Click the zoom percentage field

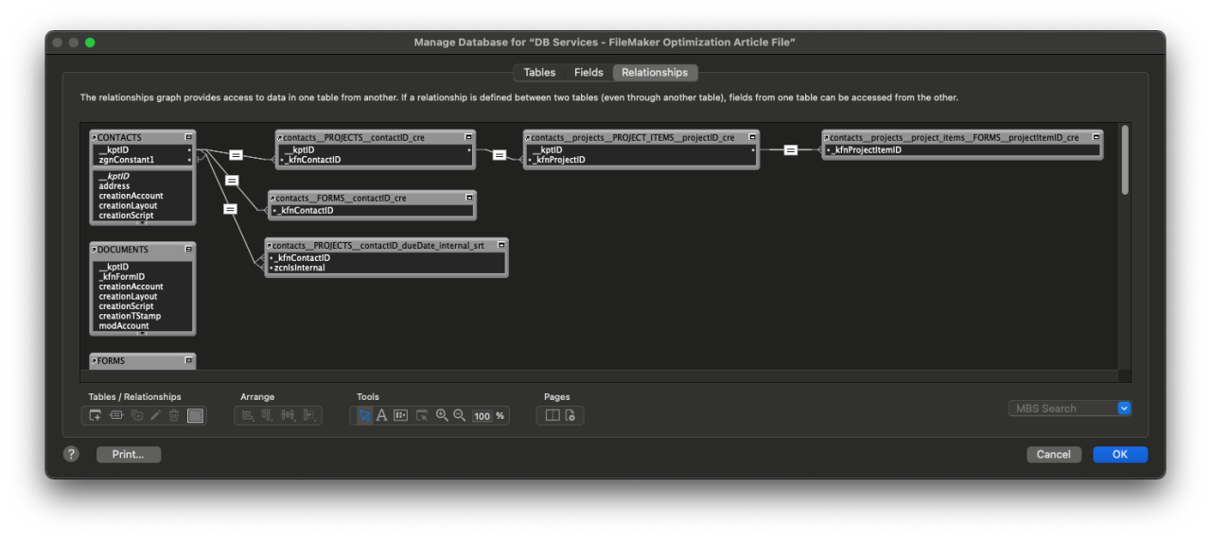point(483,416)
